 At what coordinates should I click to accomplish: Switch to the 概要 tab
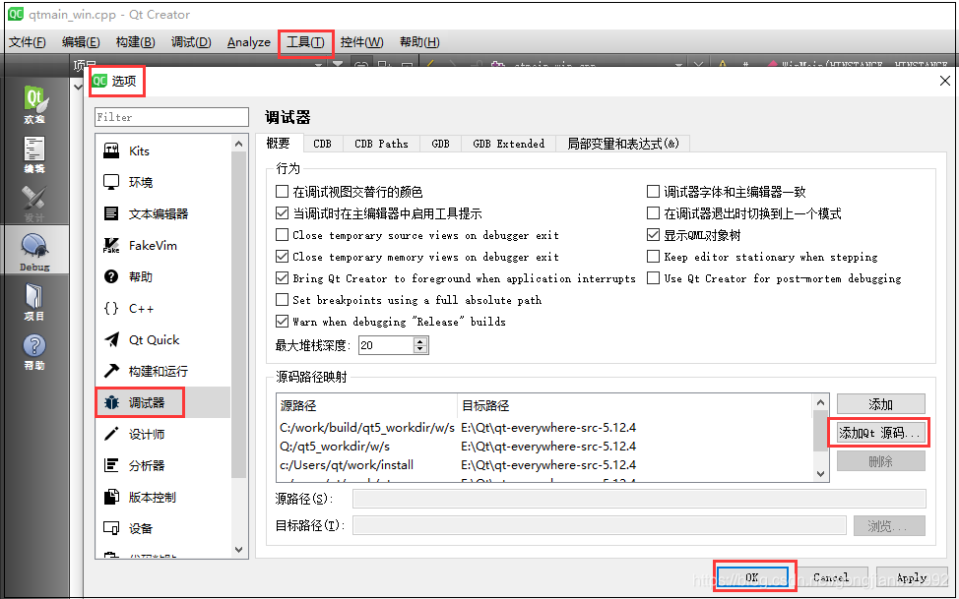(279, 143)
